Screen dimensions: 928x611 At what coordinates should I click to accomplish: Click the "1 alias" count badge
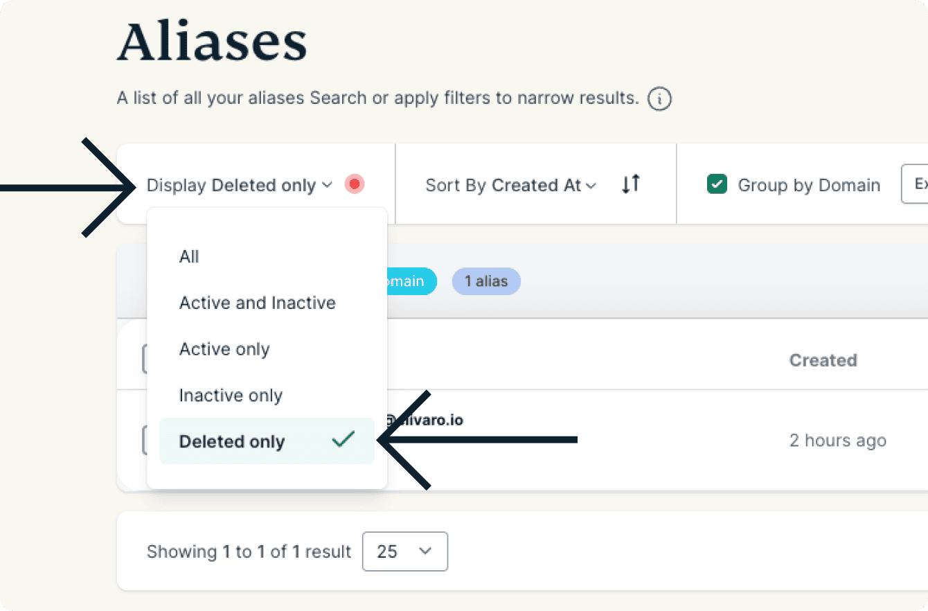pyautogui.click(x=486, y=281)
